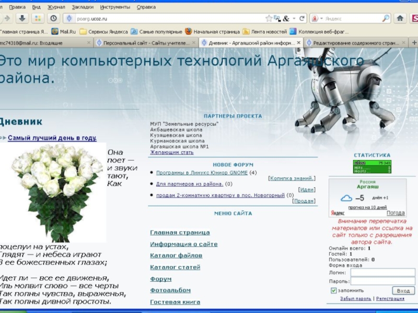Click the ampersand icon in address bar
The image size is (418, 313).
coord(286,18)
